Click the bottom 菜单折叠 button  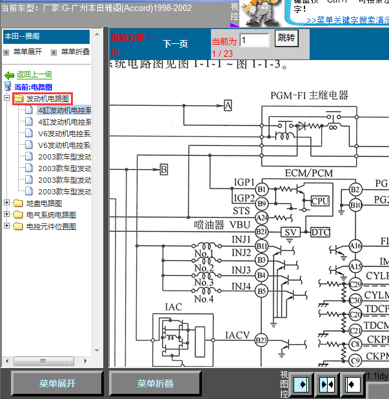[x=155, y=384]
